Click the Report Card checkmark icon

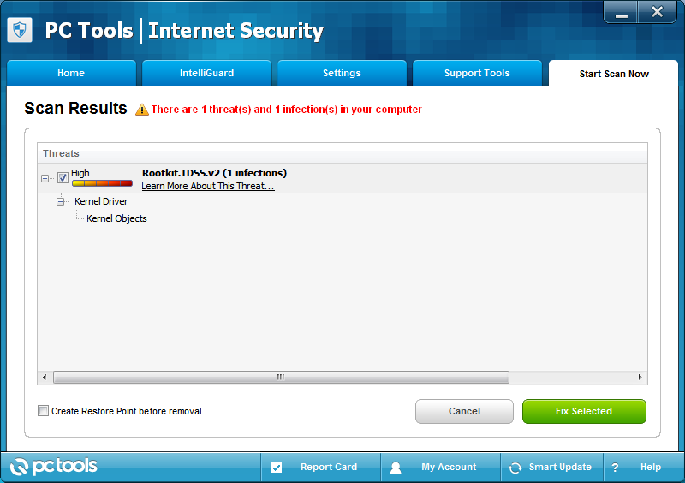(x=276, y=468)
